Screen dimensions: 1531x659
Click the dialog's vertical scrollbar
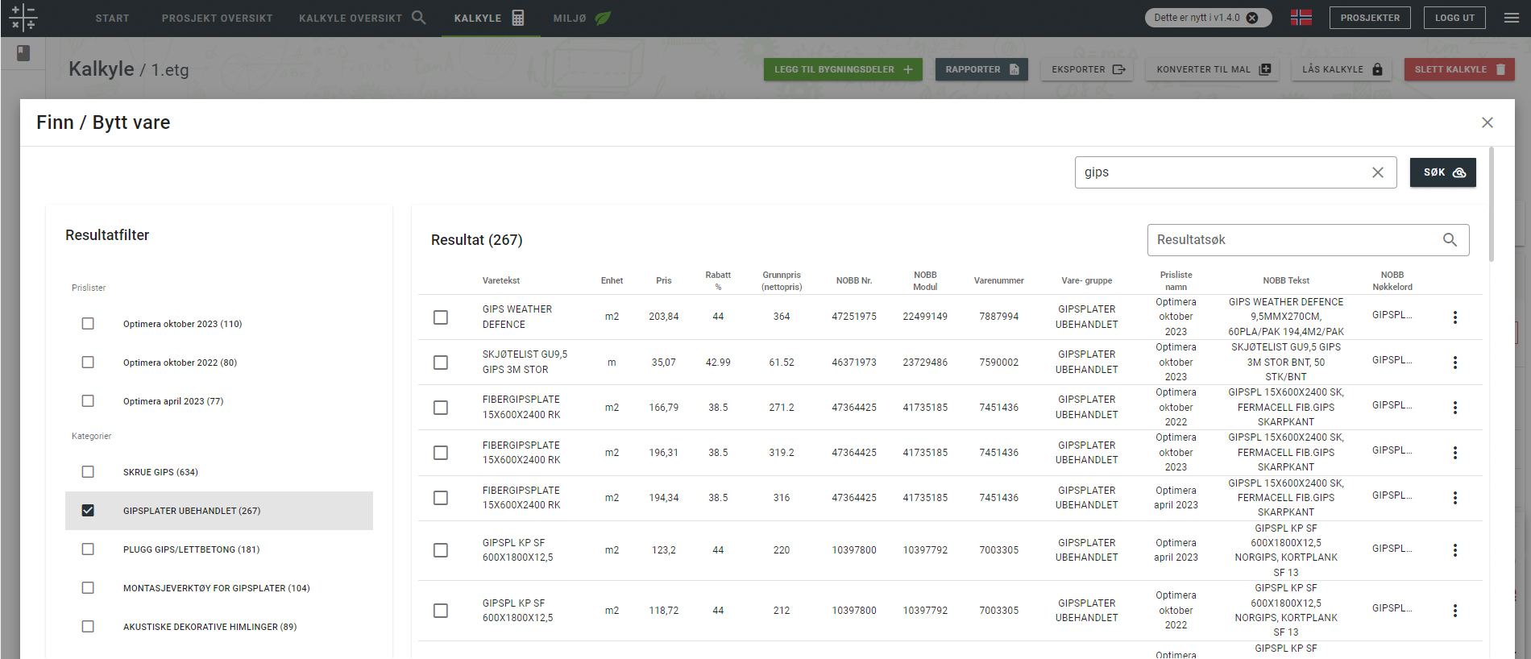1491,205
